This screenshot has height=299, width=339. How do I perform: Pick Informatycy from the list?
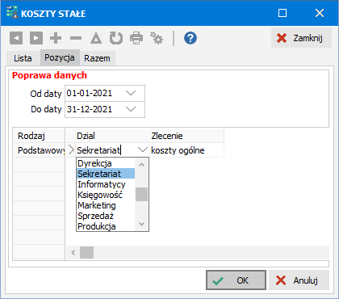coord(106,184)
